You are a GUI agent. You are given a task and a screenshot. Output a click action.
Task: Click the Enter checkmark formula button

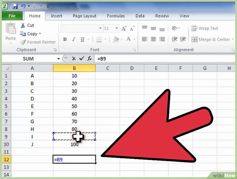82,58
